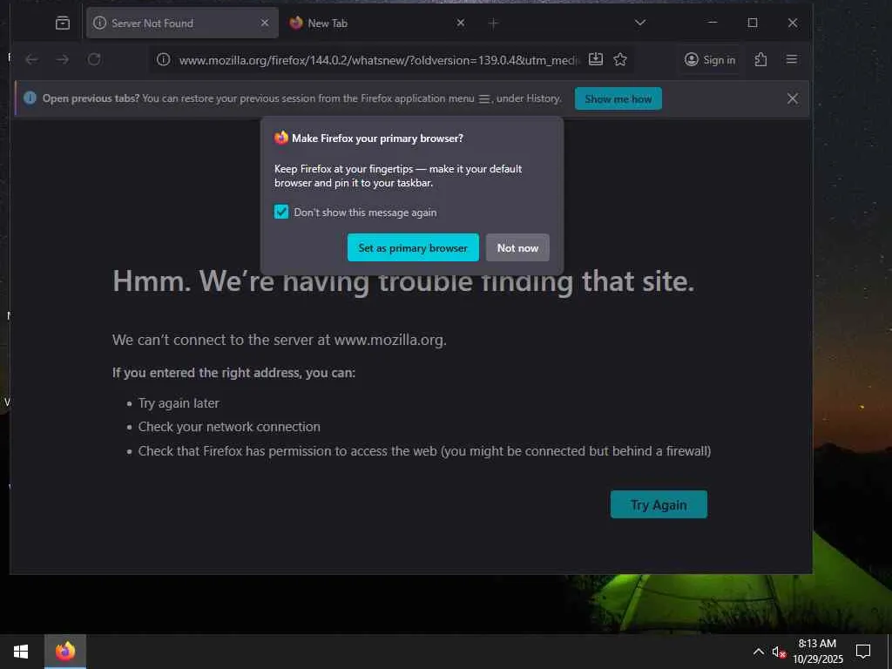Click the 'Hmm. We're having trouble' heading
Viewport: 892px width, 669px height.
pyautogui.click(x=403, y=281)
